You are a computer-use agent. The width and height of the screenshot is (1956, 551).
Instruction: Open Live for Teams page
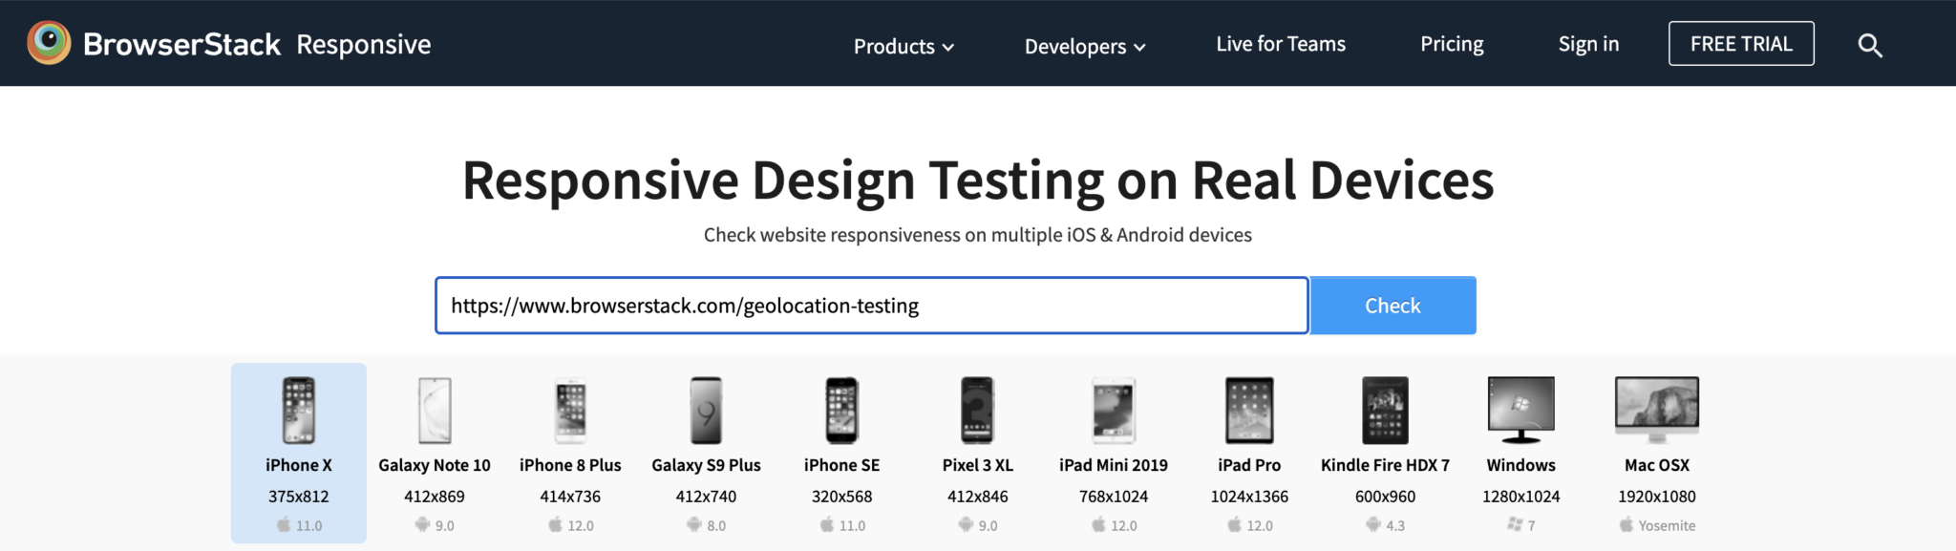tap(1280, 44)
